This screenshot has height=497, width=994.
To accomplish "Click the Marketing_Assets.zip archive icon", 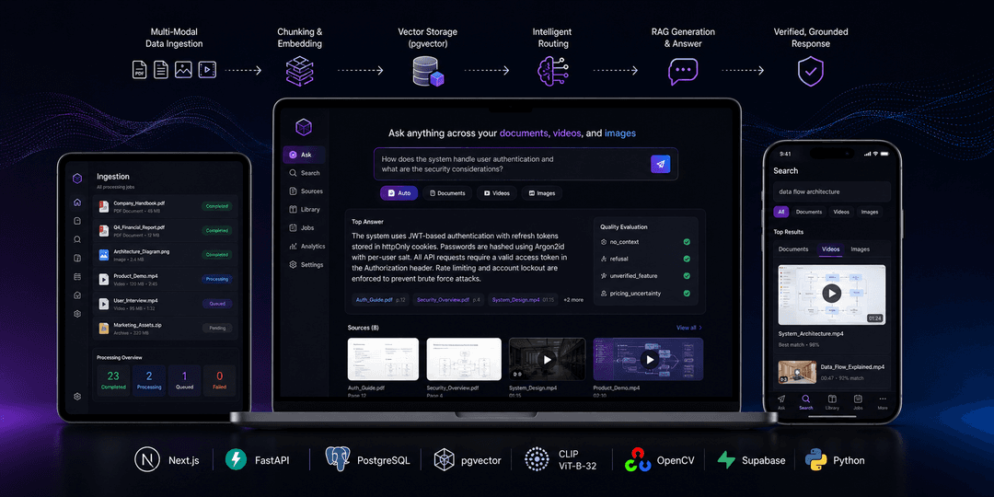I will (x=103, y=329).
